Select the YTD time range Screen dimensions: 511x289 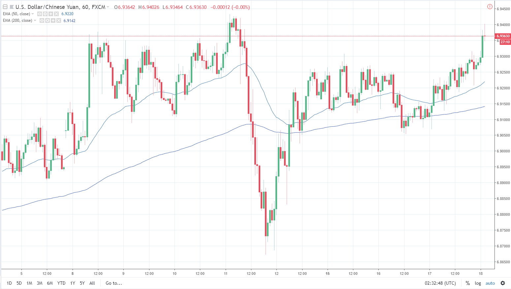[x=61, y=283]
